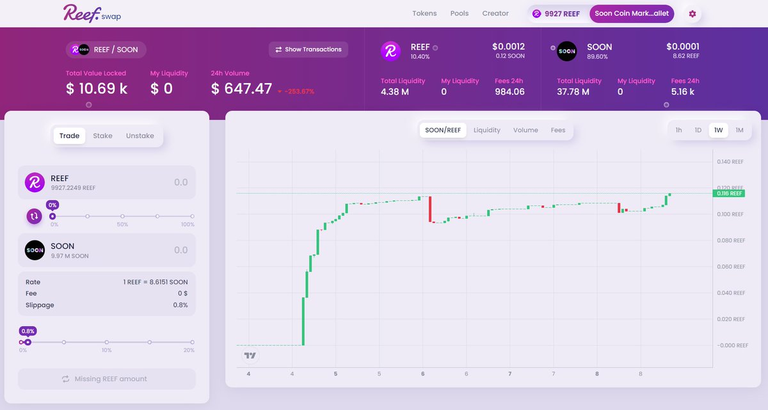Click Show Transactions button

(308, 49)
